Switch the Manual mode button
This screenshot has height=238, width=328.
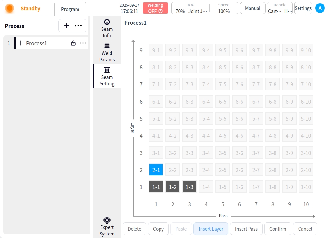pyautogui.click(x=252, y=8)
